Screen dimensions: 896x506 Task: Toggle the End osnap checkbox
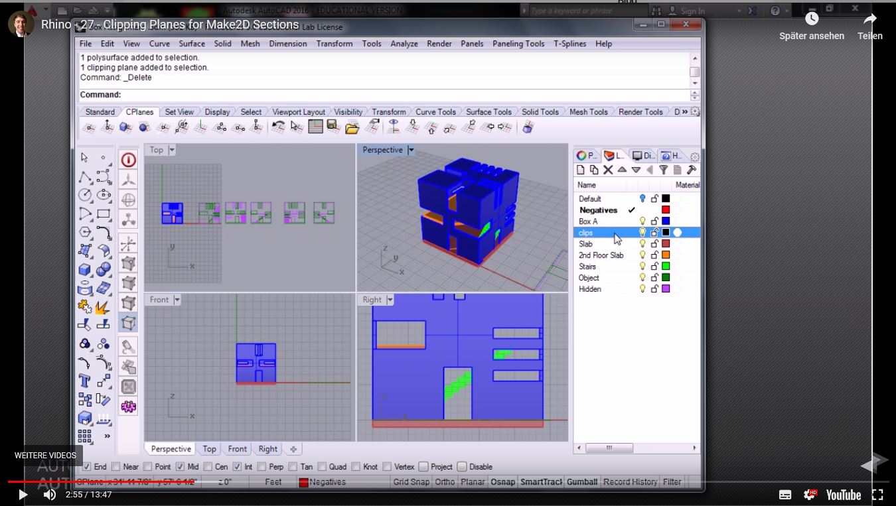(86, 467)
